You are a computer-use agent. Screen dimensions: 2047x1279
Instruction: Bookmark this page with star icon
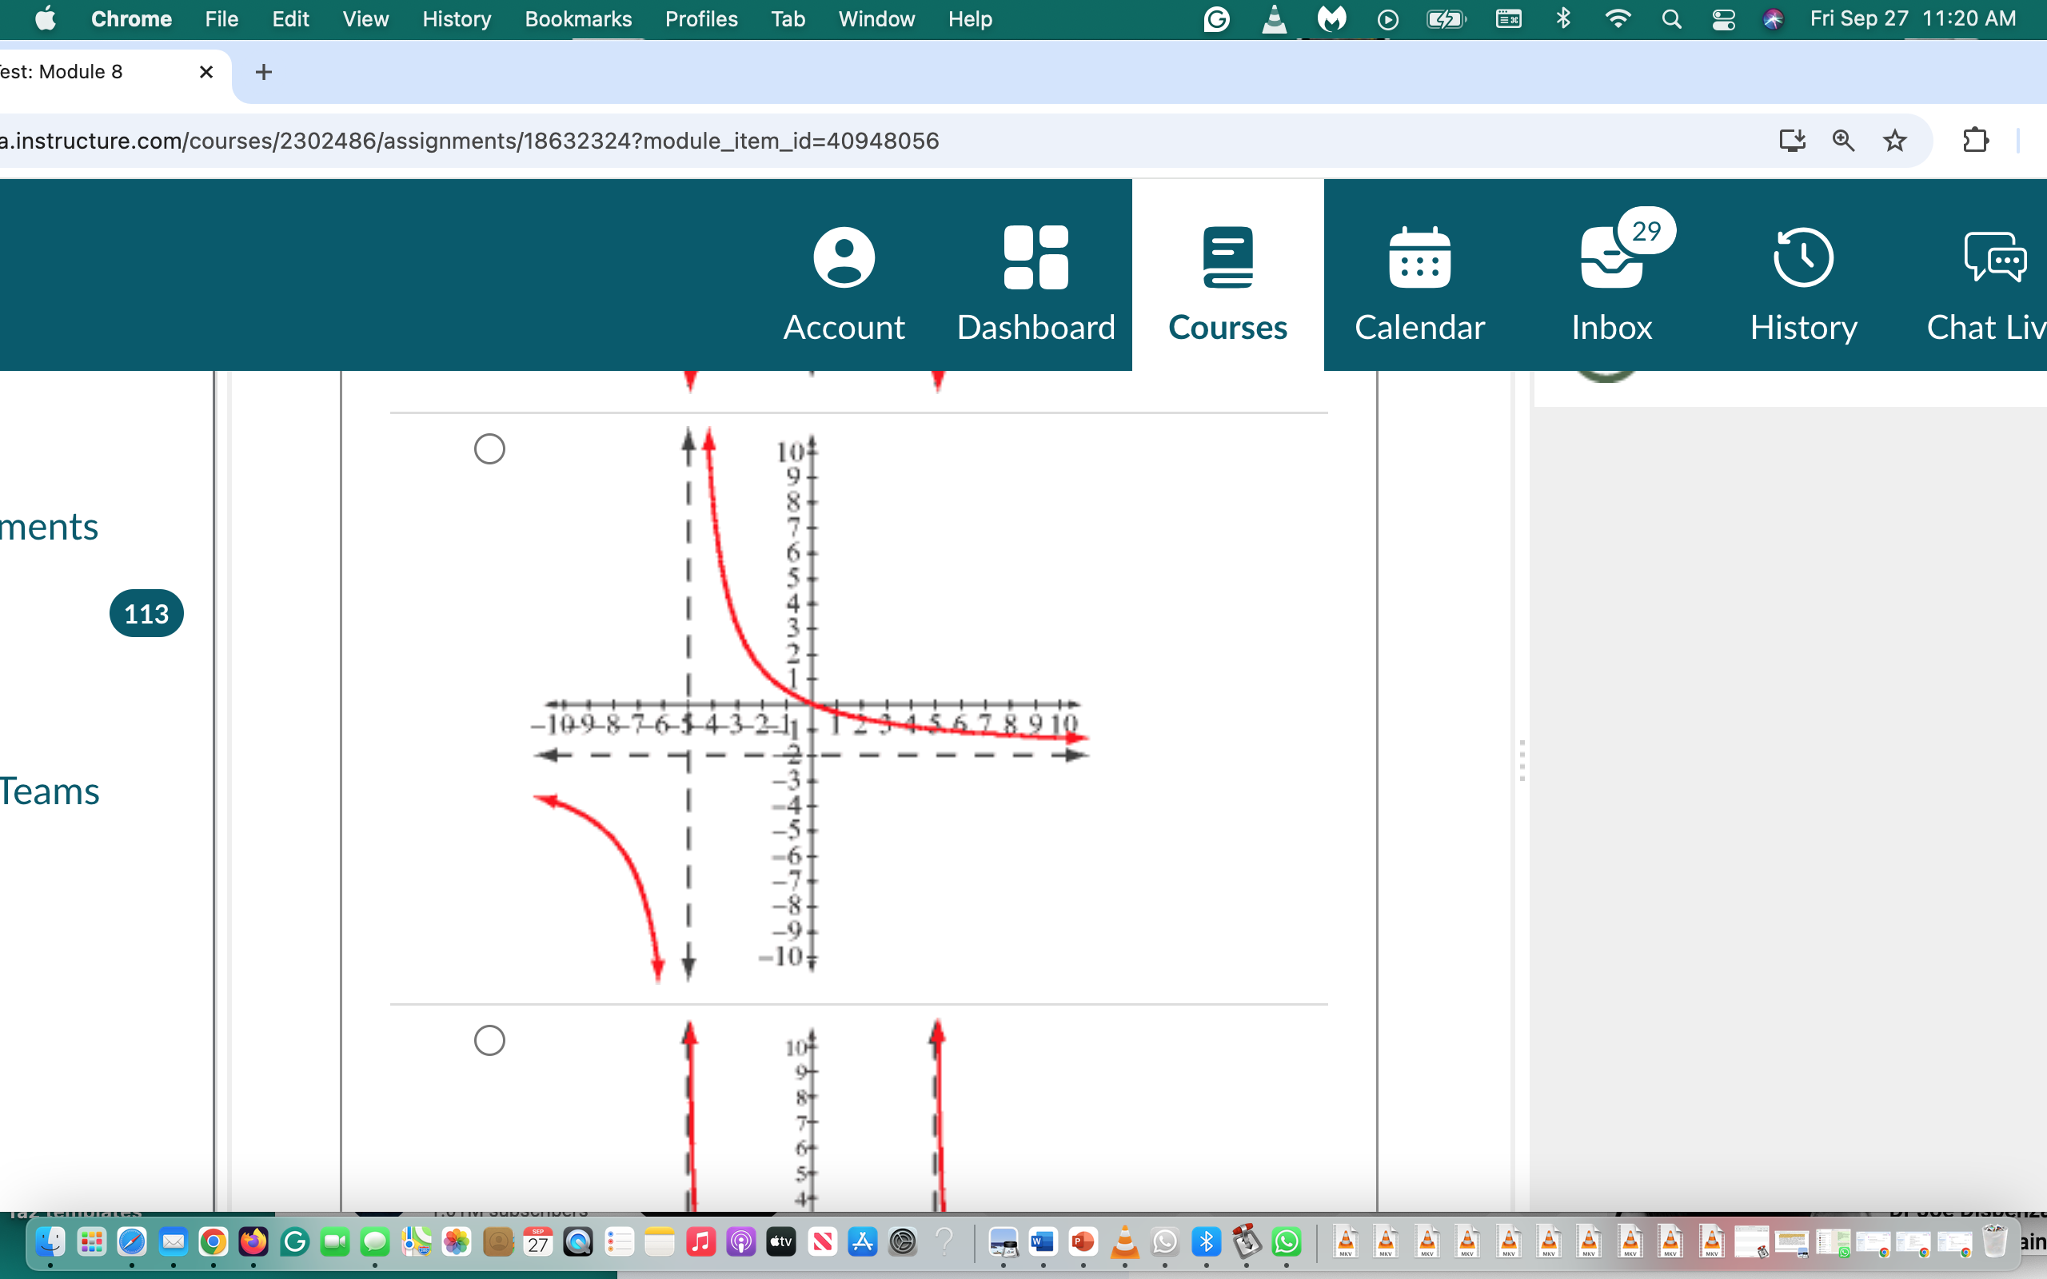pos(1895,141)
